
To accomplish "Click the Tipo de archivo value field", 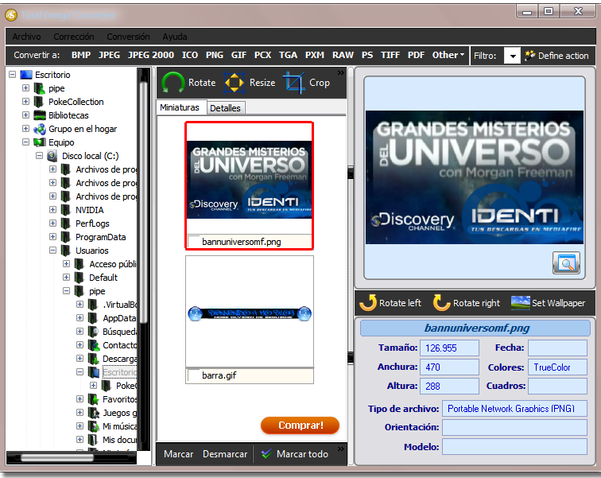I will click(514, 409).
